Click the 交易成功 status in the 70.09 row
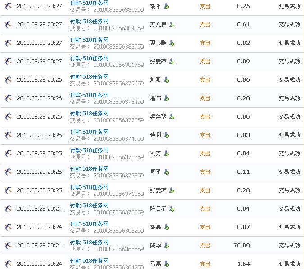This screenshot has height=269, width=304. coord(289,246)
